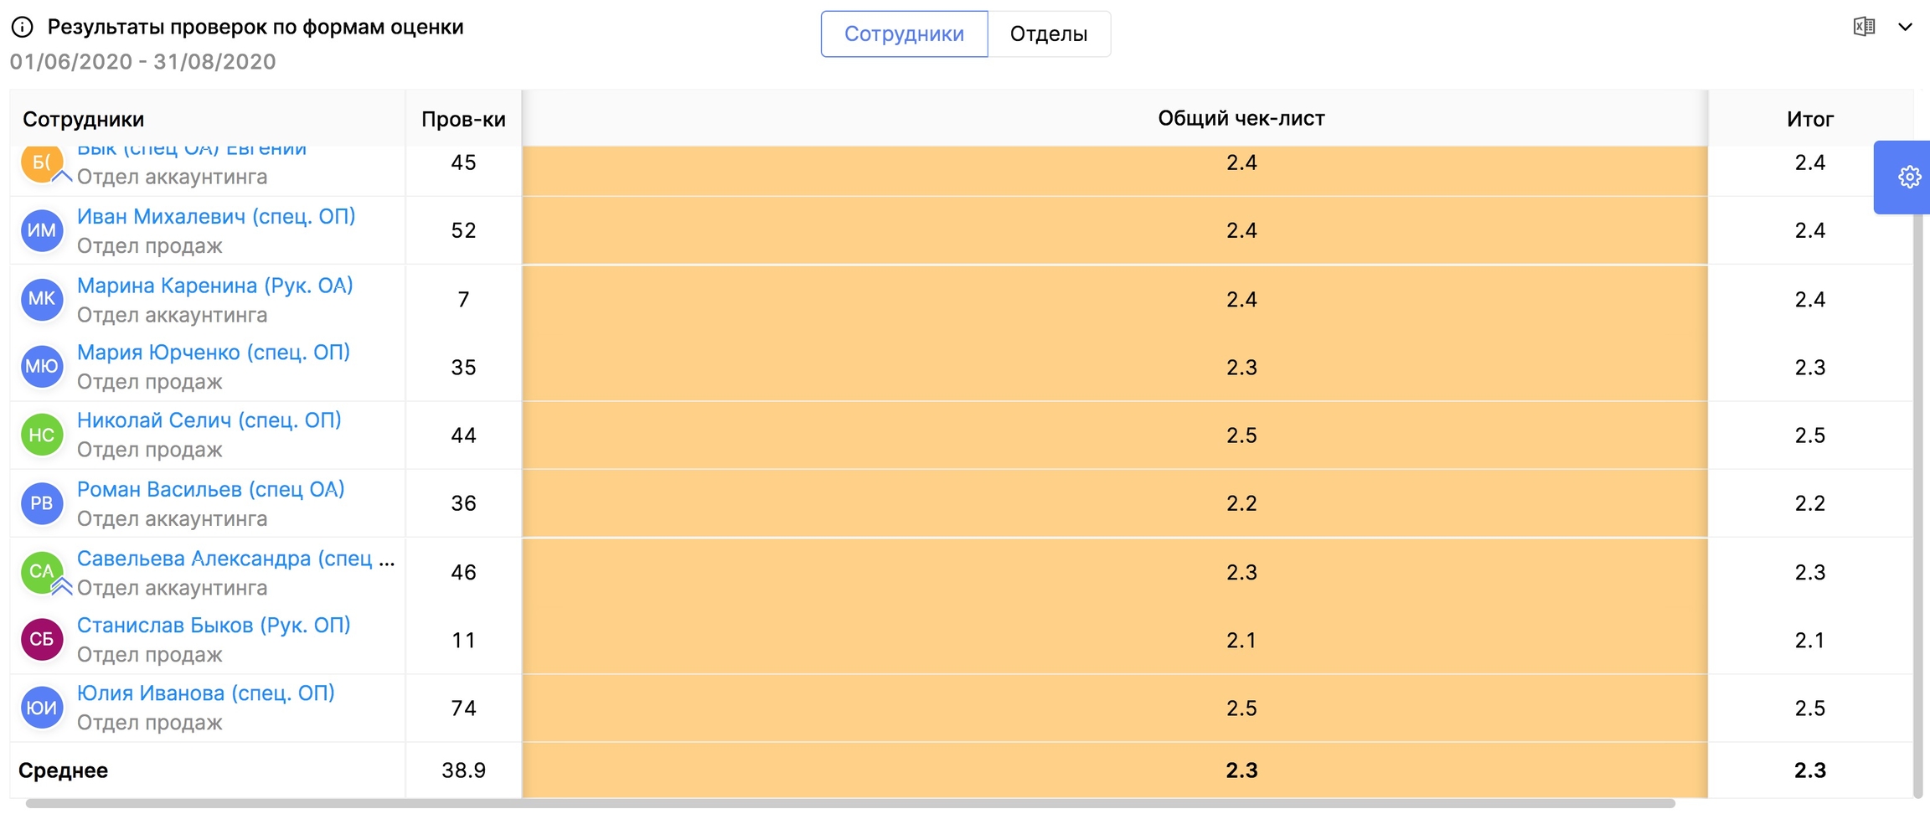Click the ЮИ avatar for Юлия Иванова
Image resolution: width=1930 pixels, height=814 pixels.
click(x=42, y=708)
